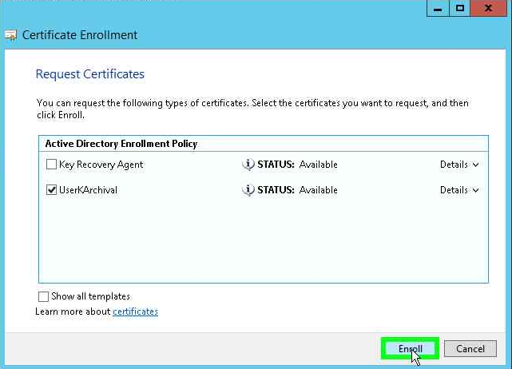Click the info icon beside Key Recovery Agent status

point(248,165)
